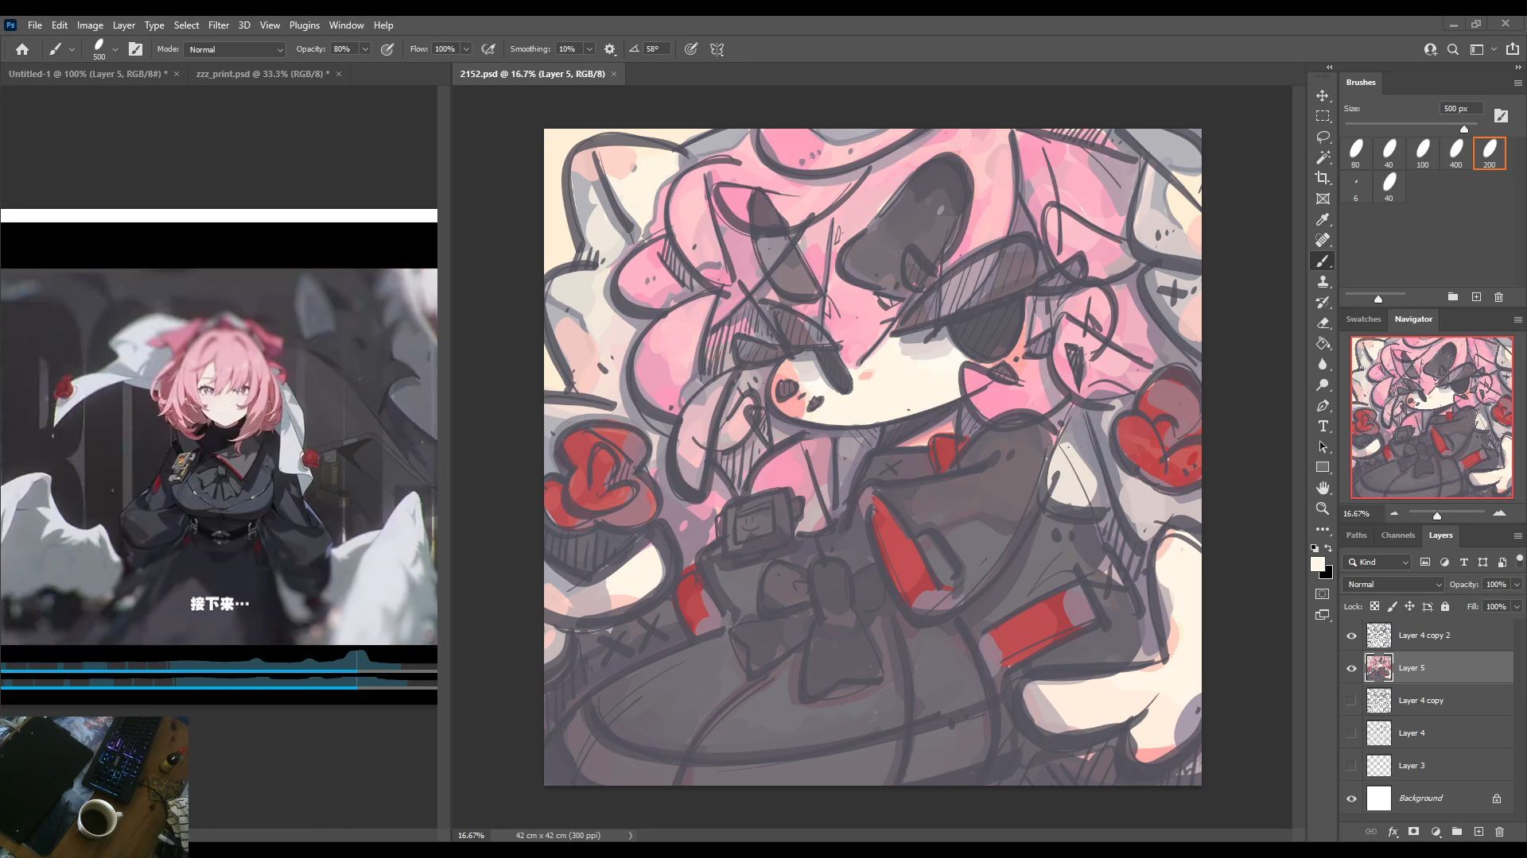The width and height of the screenshot is (1527, 858).
Task: Select the Pen tool
Action: tap(1323, 405)
